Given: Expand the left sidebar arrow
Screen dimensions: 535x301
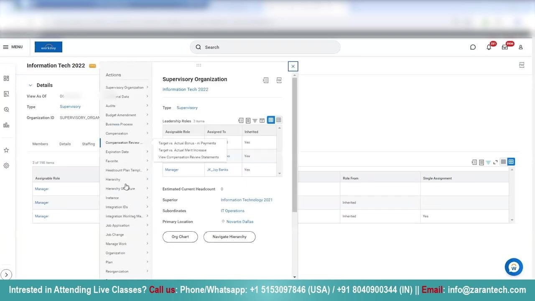Looking at the screenshot, I should pos(6,275).
